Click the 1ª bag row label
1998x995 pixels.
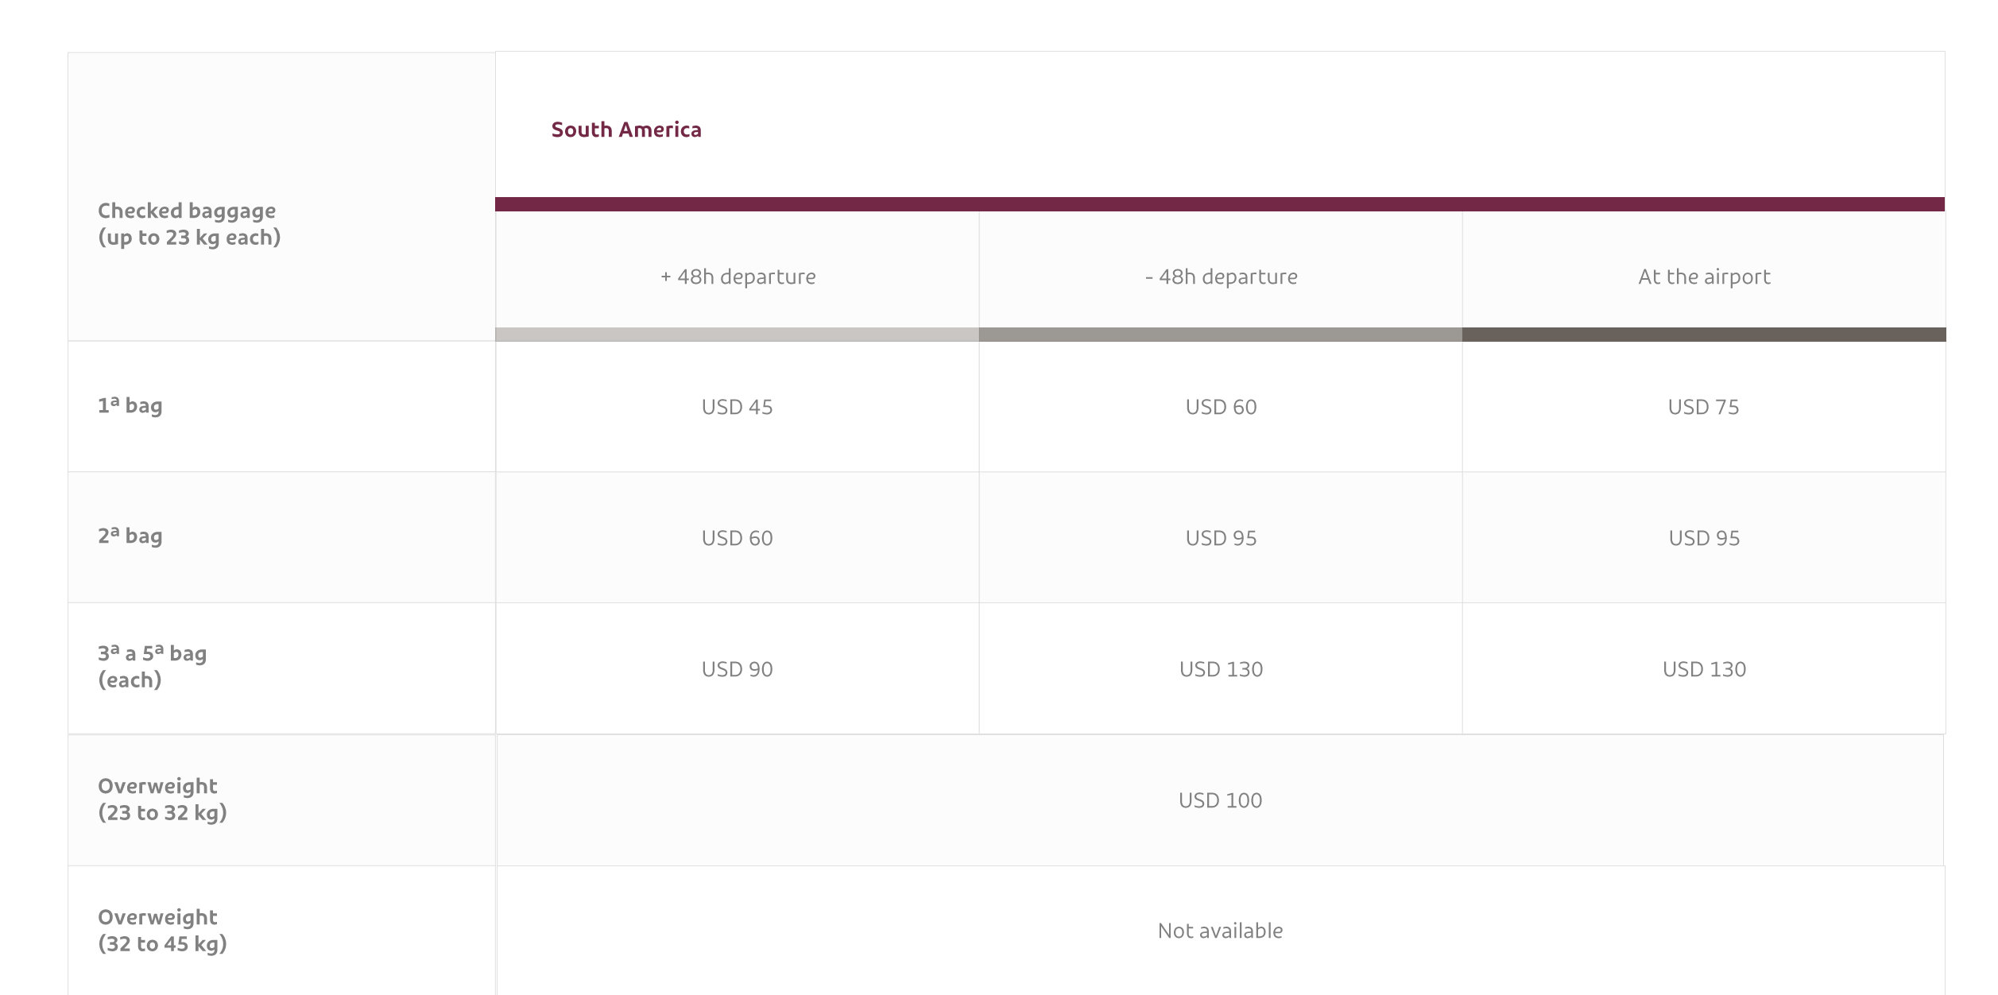pyautogui.click(x=130, y=406)
